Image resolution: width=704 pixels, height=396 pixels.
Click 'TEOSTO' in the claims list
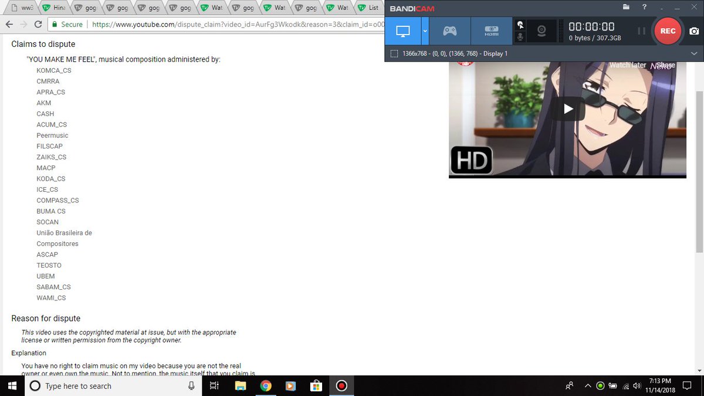pos(49,265)
